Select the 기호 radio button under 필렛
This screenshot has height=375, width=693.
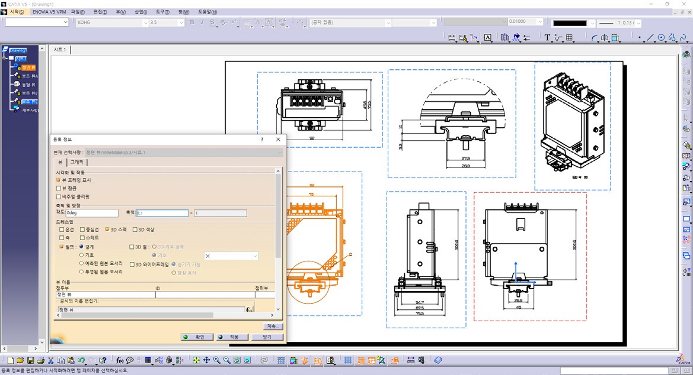tap(82, 255)
